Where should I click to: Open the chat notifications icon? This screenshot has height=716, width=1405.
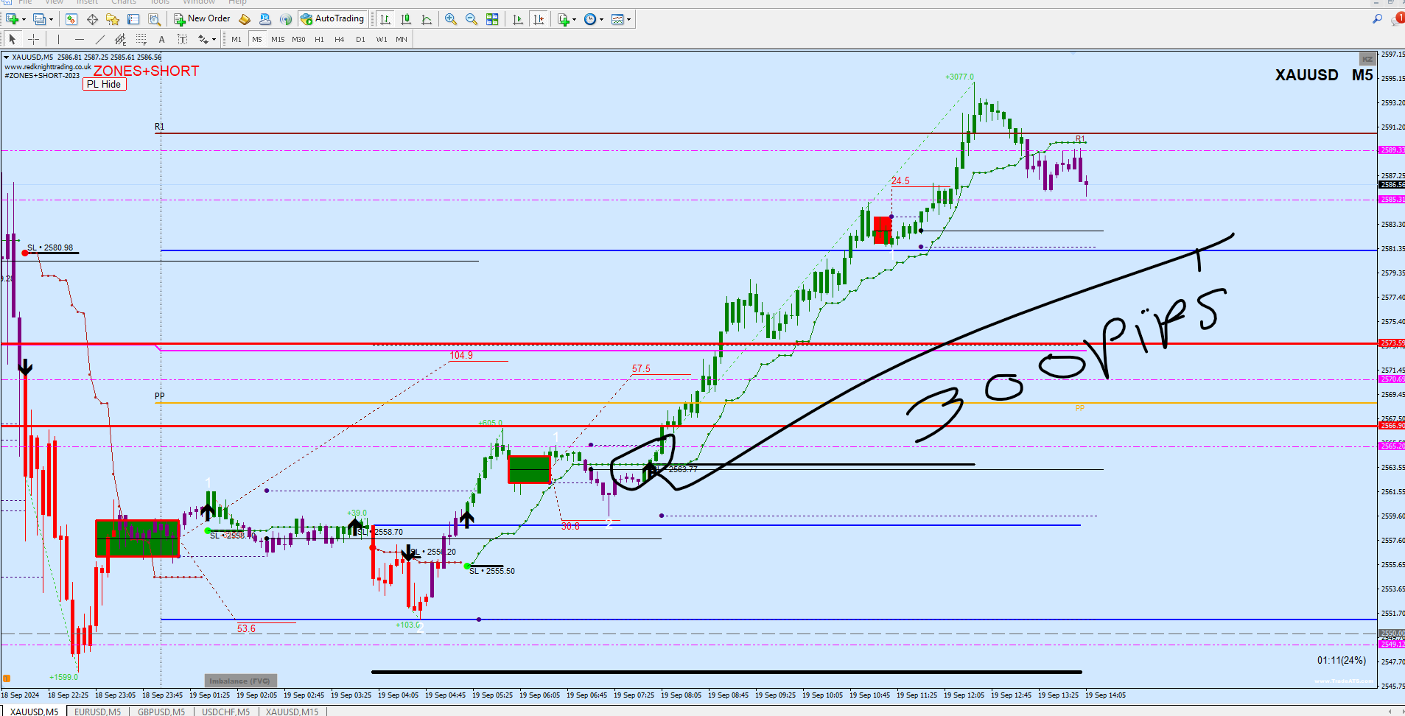coord(1398,19)
